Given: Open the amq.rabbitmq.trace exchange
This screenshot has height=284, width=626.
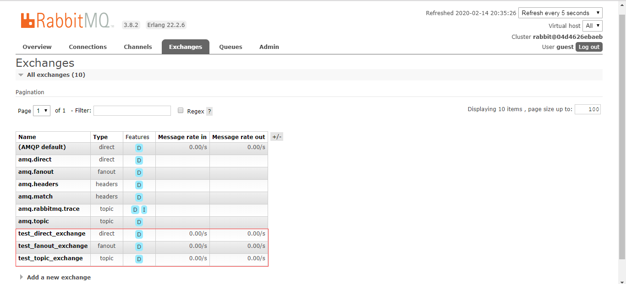Looking at the screenshot, I should 49,209.
